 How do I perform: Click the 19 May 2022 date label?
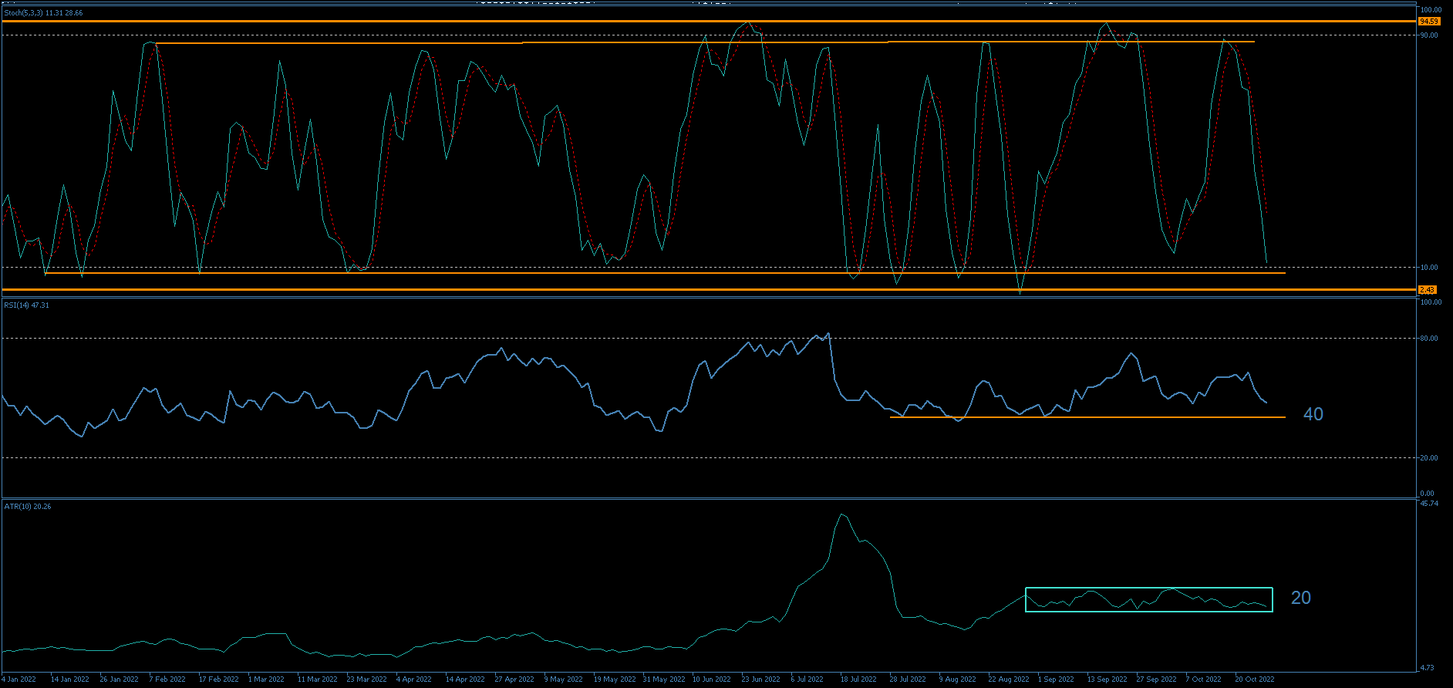click(614, 680)
